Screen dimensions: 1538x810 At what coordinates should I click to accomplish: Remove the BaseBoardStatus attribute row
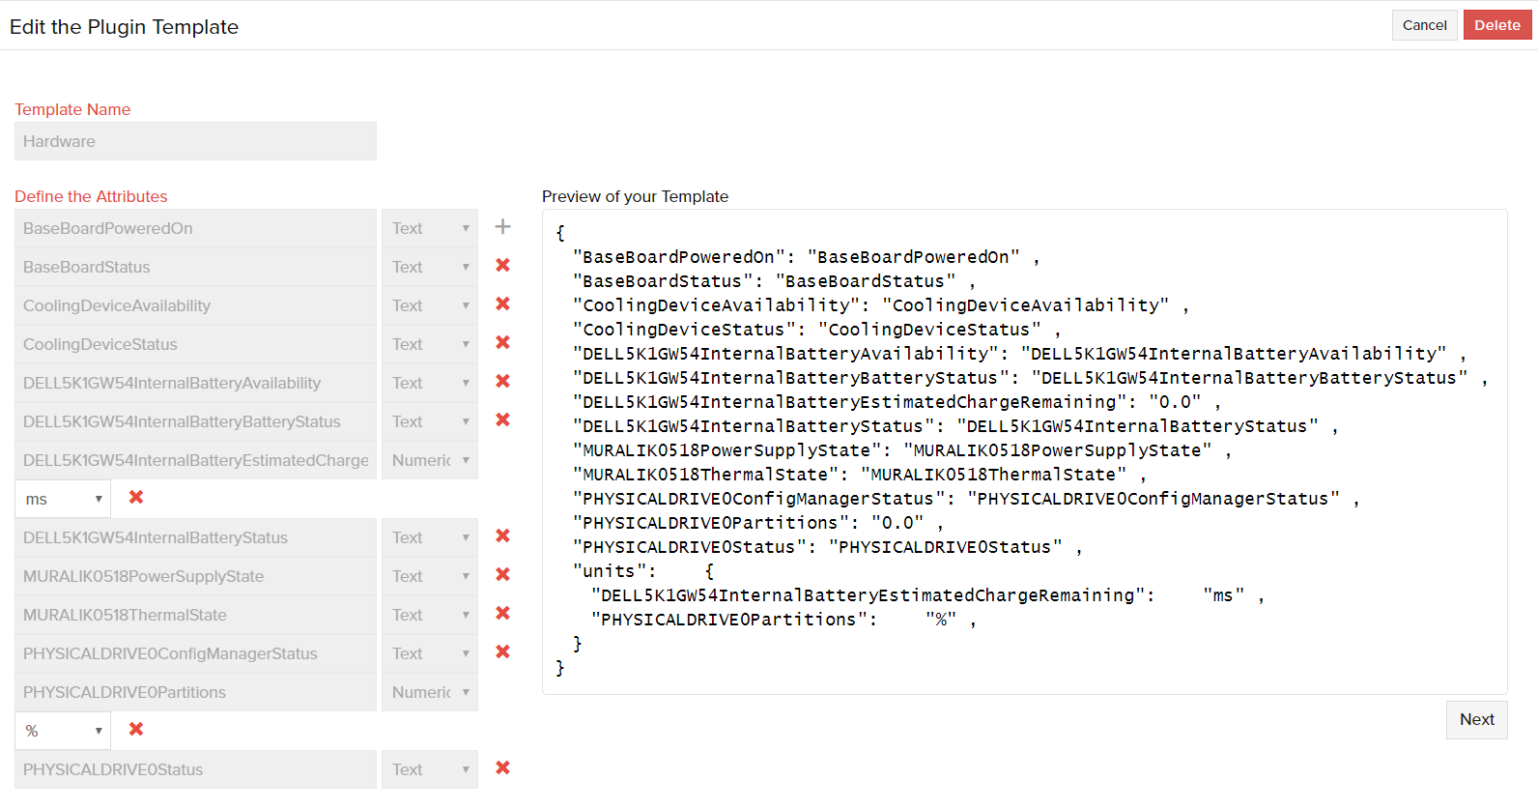(x=502, y=266)
